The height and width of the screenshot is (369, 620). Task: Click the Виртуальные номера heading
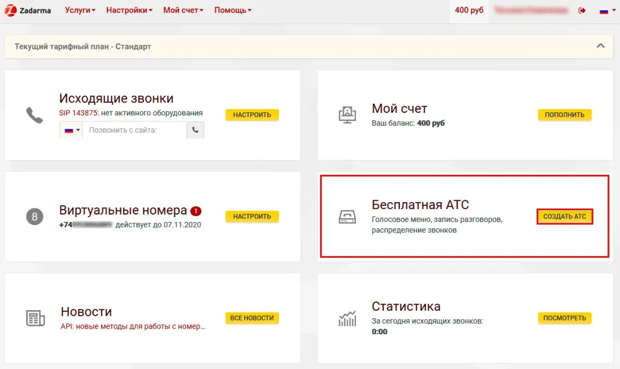click(123, 210)
